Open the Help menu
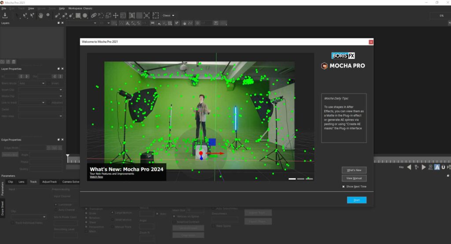451x244 pixels. coord(62,8)
